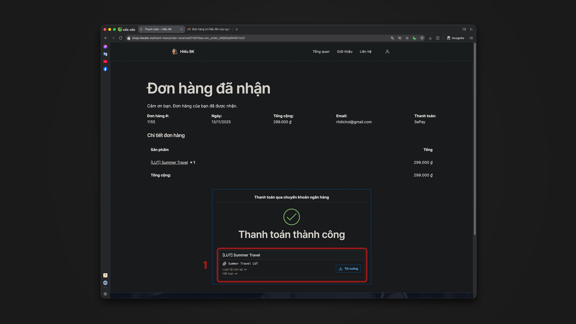Open the browser downloads icon

[430, 38]
